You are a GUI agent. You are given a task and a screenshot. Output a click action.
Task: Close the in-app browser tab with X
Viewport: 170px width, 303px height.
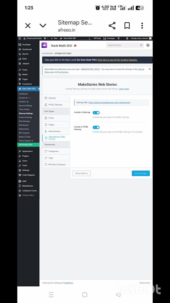pyautogui.click(x=28, y=26)
